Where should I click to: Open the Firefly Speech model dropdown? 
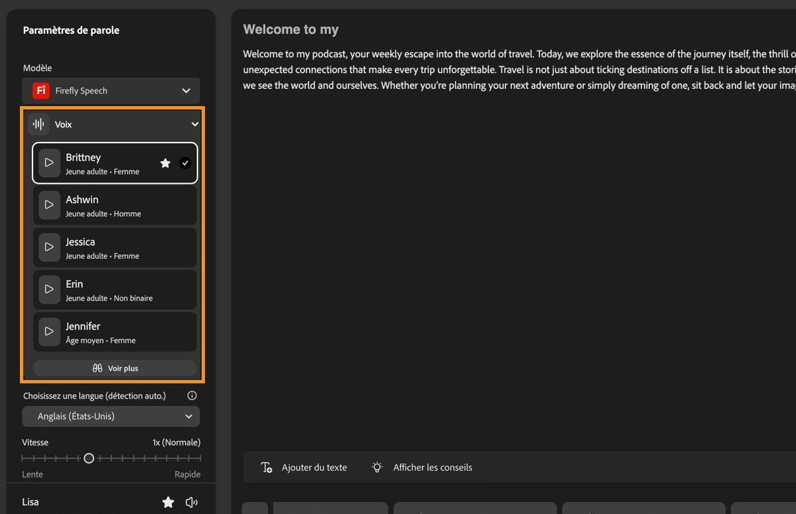click(186, 91)
